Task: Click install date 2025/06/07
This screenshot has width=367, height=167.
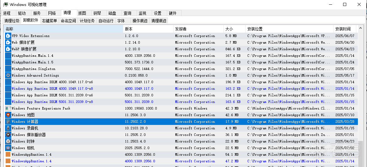Action: coord(345,36)
